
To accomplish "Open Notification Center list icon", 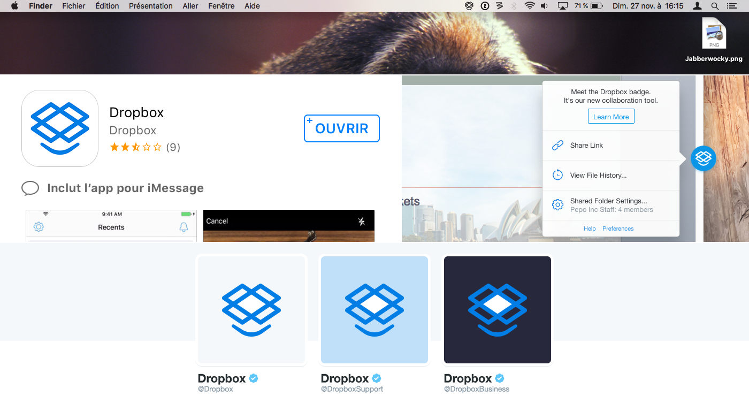I will (x=732, y=6).
